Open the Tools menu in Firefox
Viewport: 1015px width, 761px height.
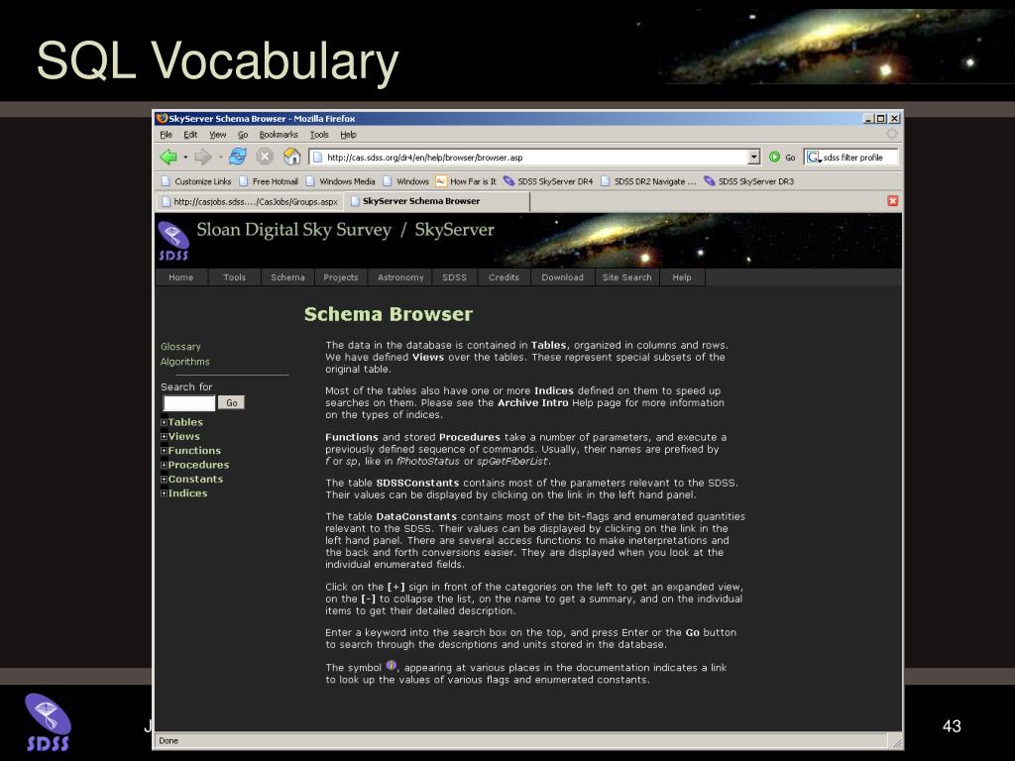point(319,135)
